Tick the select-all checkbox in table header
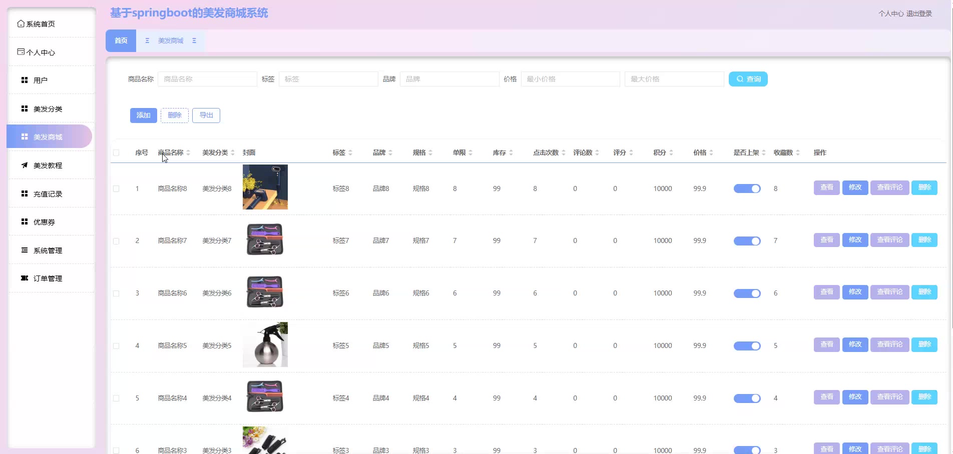 (116, 152)
